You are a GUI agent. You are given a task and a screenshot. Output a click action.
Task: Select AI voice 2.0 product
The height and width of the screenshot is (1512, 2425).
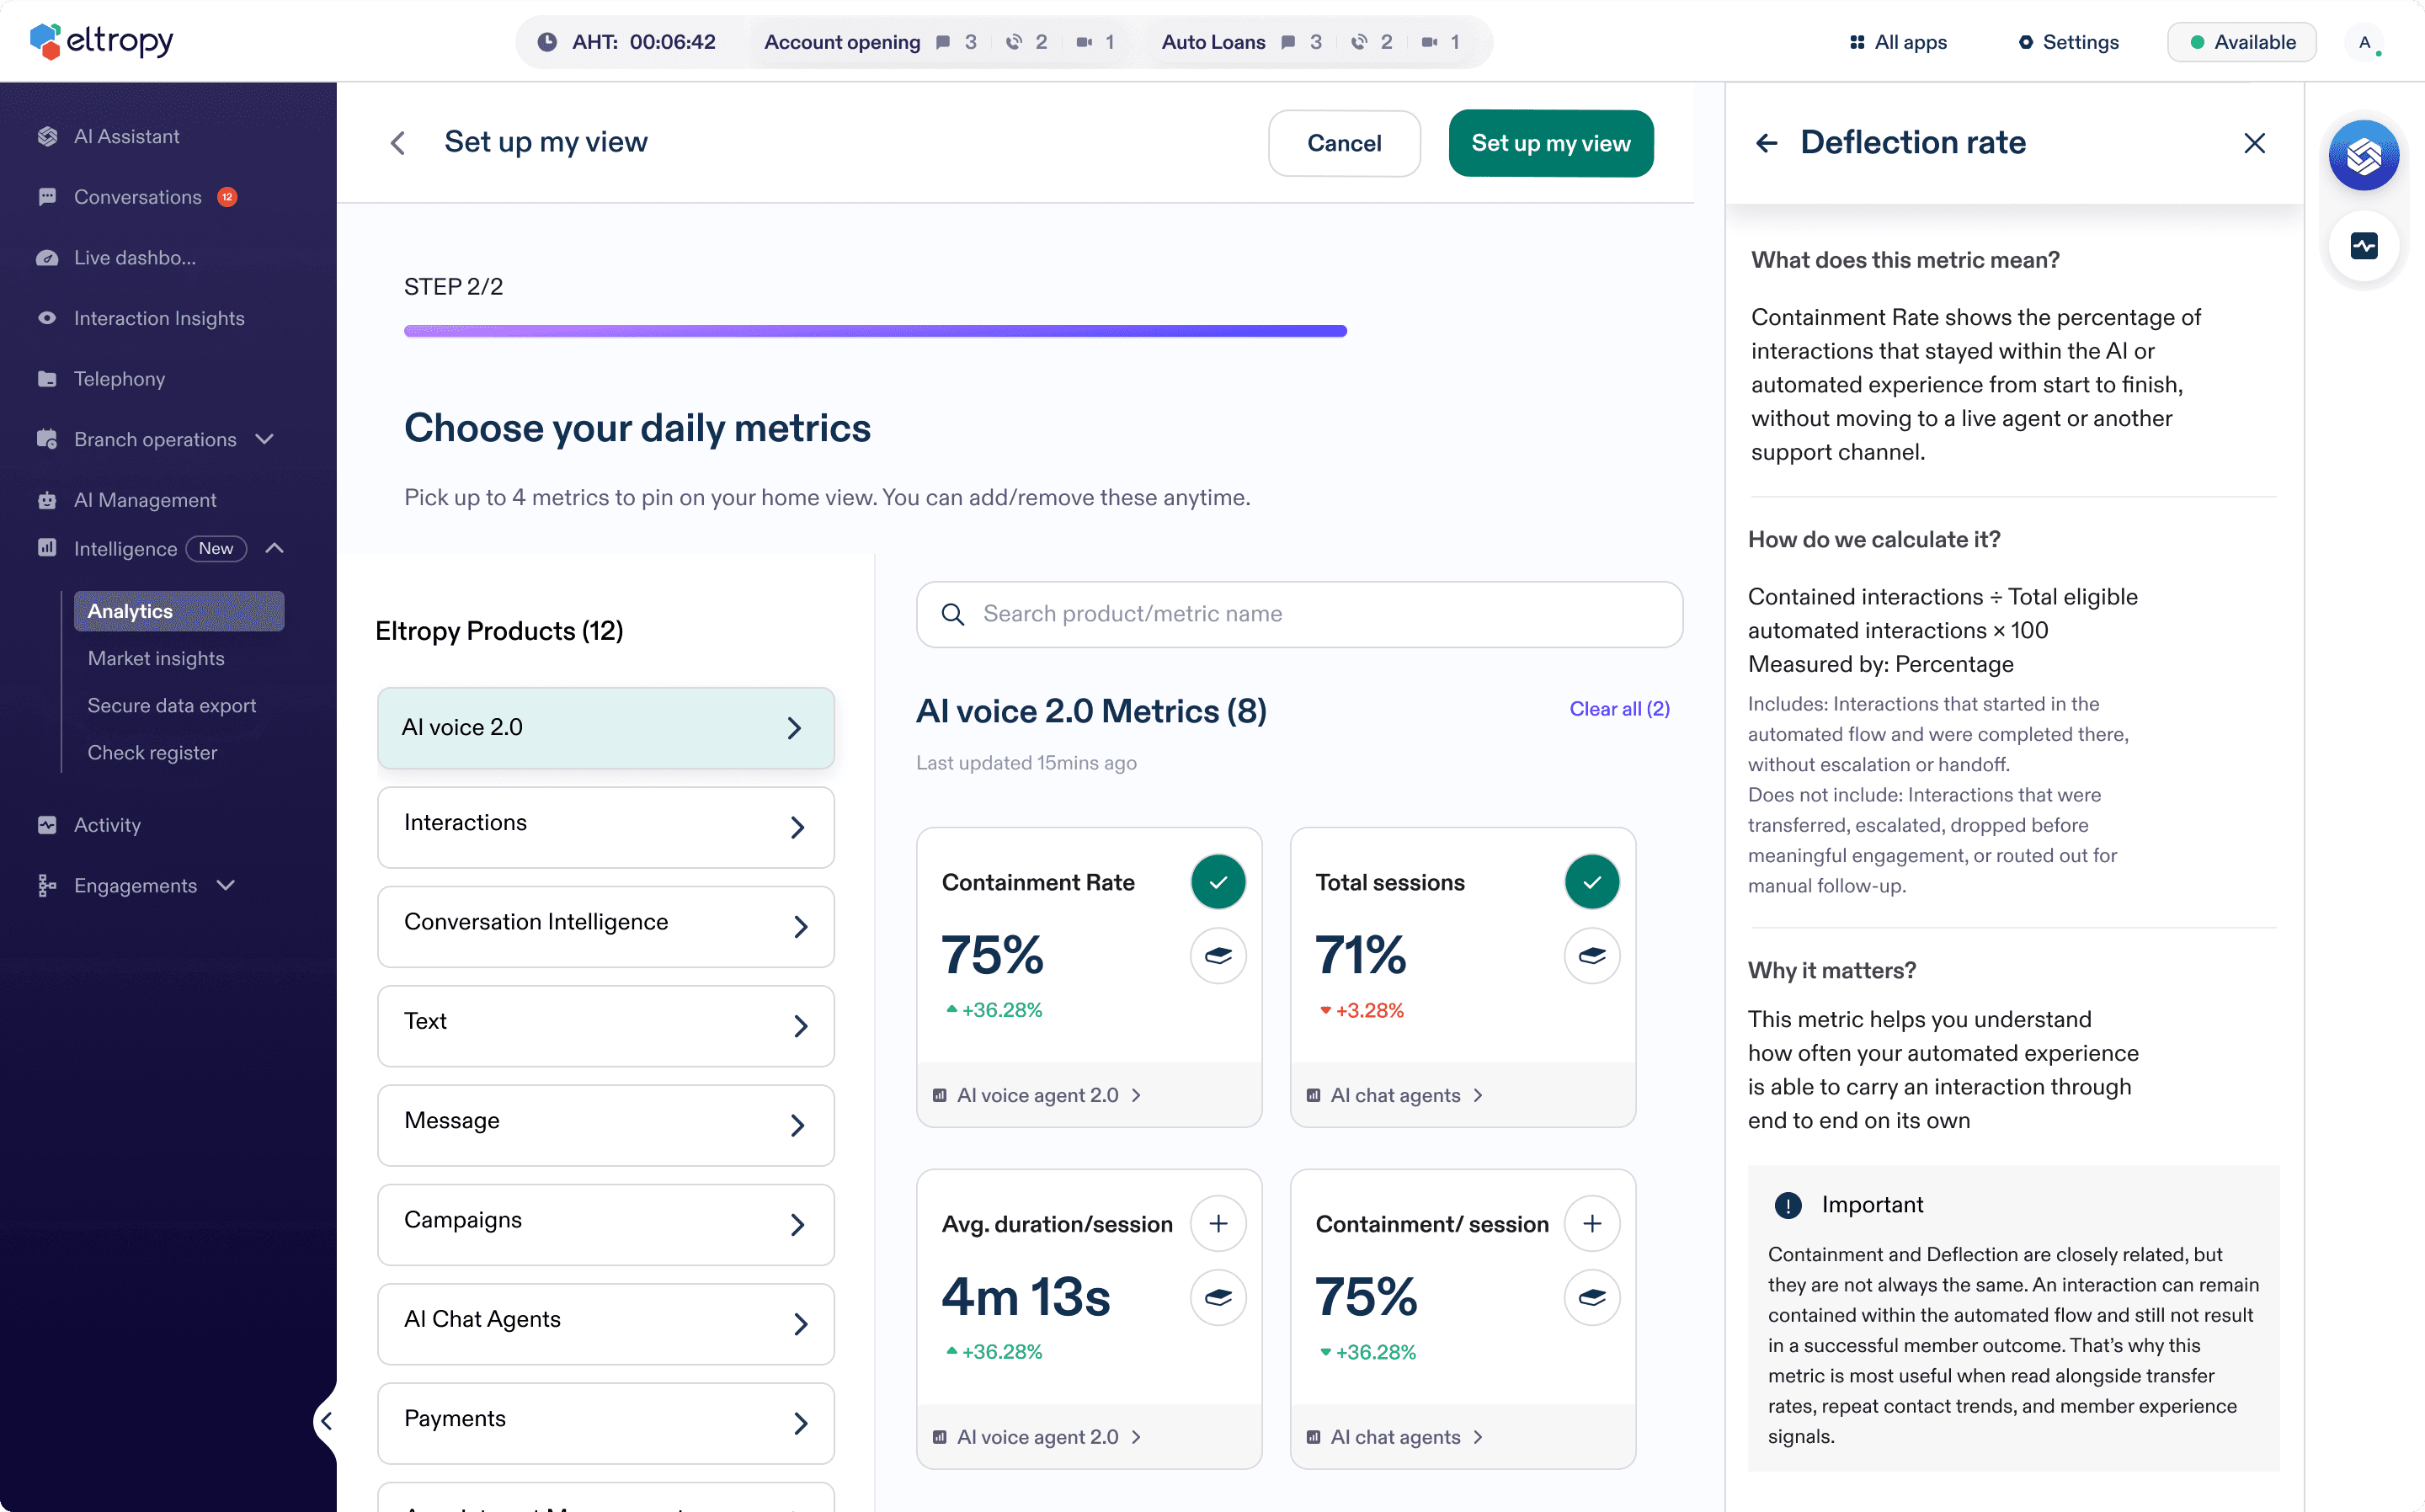click(x=606, y=728)
